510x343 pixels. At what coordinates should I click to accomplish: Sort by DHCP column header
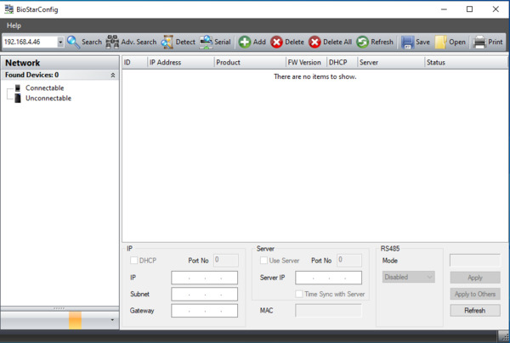342,62
